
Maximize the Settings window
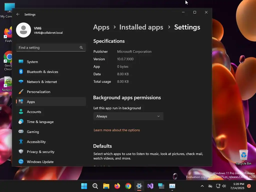pyautogui.click(x=194, y=12)
